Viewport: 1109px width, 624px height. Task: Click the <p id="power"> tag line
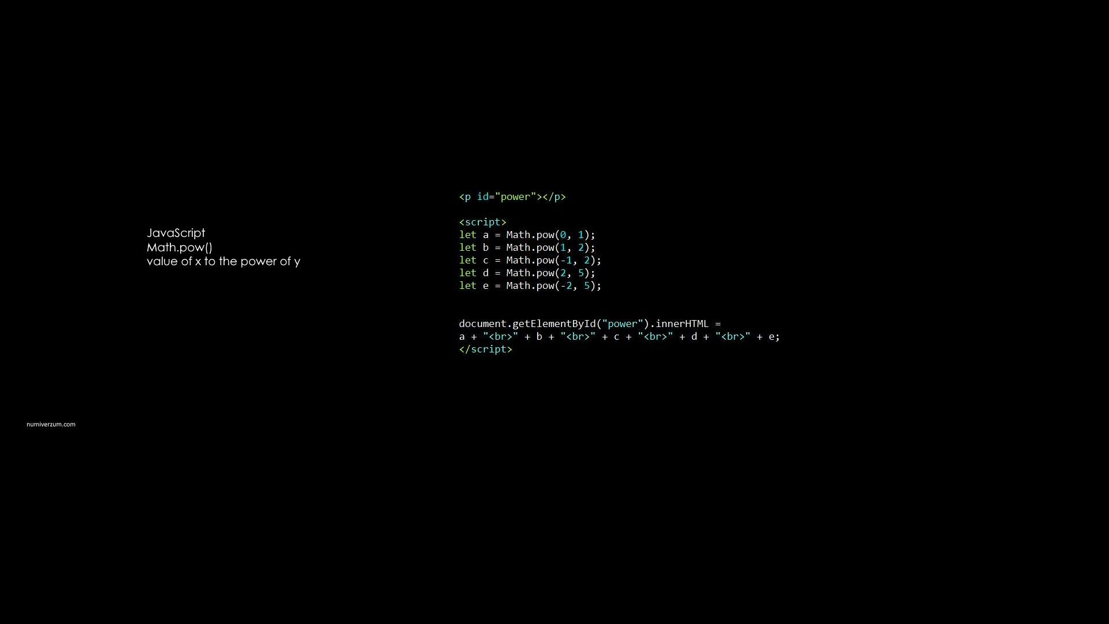[512, 196]
